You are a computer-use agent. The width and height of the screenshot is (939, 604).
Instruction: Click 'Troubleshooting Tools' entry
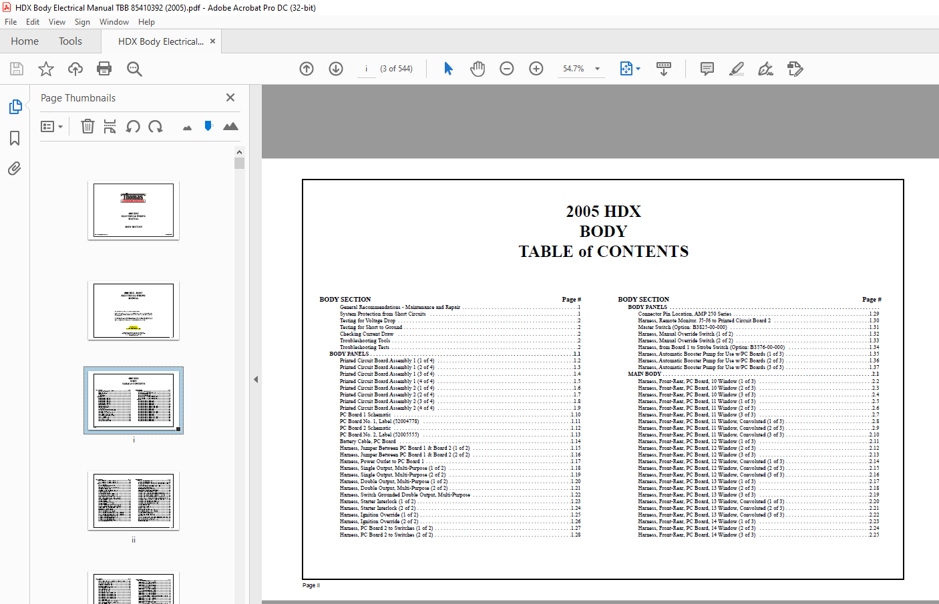point(365,340)
